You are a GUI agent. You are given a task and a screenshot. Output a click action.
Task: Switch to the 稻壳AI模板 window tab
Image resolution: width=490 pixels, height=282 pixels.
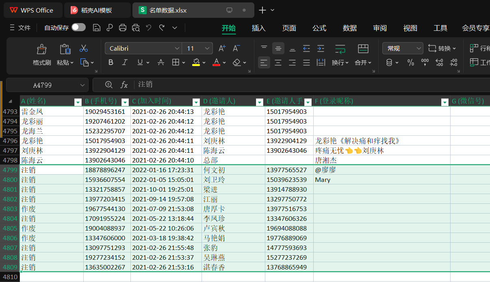pyautogui.click(x=98, y=10)
